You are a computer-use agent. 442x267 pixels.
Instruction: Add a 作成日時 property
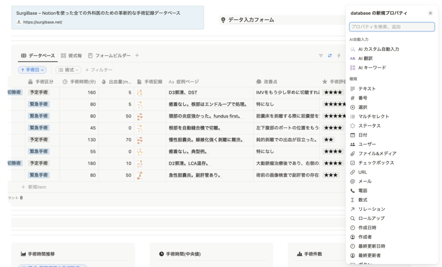pyautogui.click(x=392, y=228)
